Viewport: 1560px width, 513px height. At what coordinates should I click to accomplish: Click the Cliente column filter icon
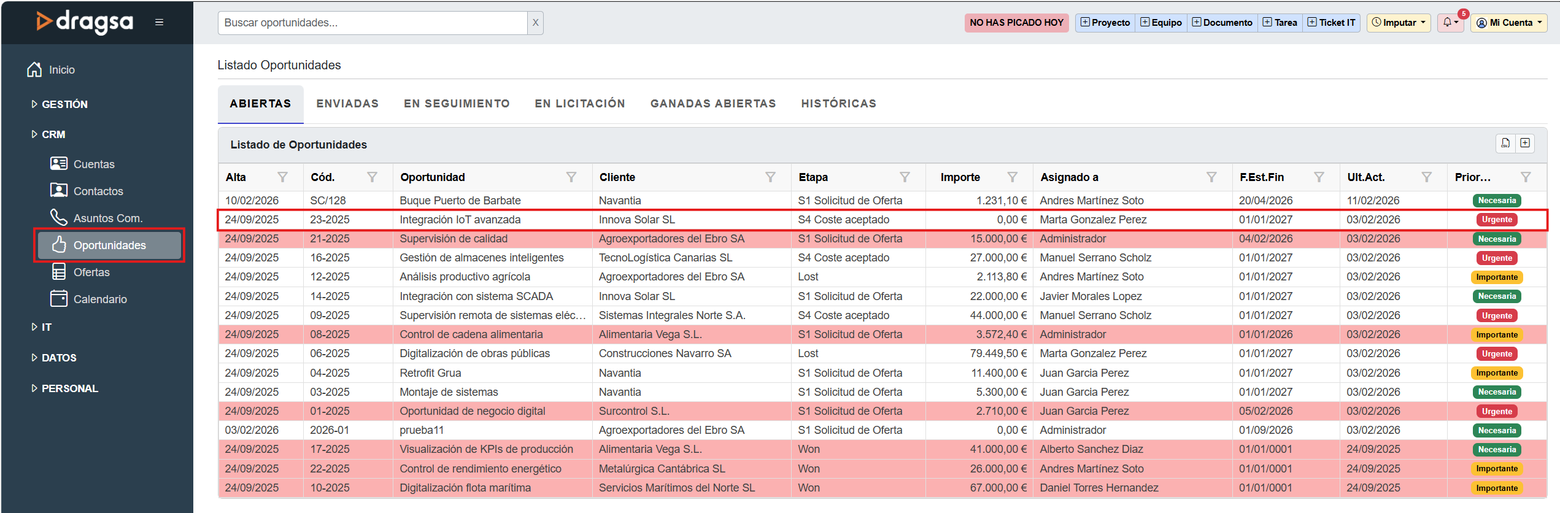(770, 177)
